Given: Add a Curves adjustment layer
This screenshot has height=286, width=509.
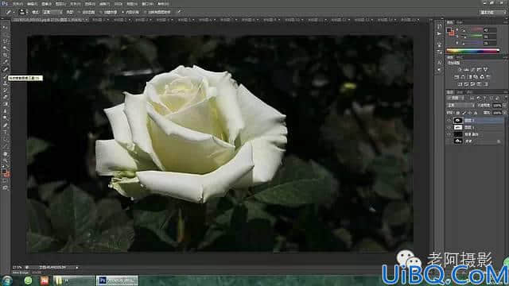Looking at the screenshot, I should pos(472,69).
